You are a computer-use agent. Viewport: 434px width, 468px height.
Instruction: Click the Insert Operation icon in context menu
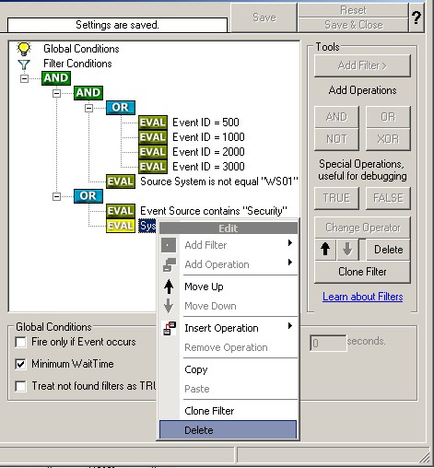pos(170,328)
